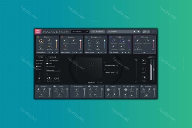Click the Altered Bots preset name
This screenshot has height=128, width=192.
41,52
